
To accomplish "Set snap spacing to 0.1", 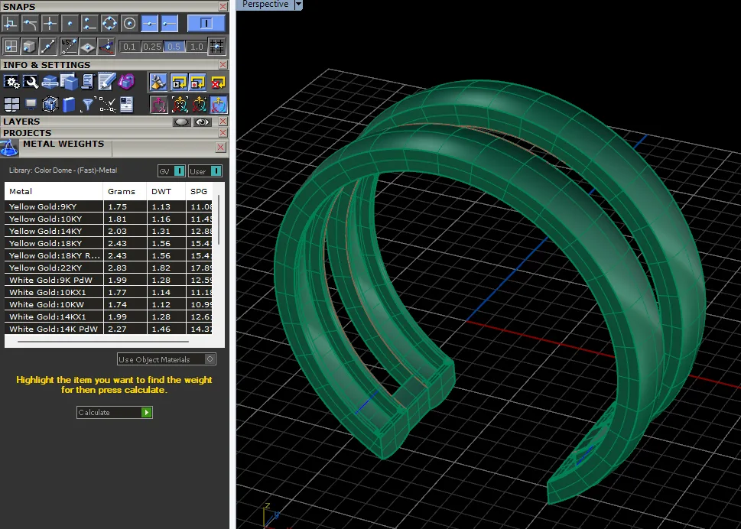I will pos(129,47).
